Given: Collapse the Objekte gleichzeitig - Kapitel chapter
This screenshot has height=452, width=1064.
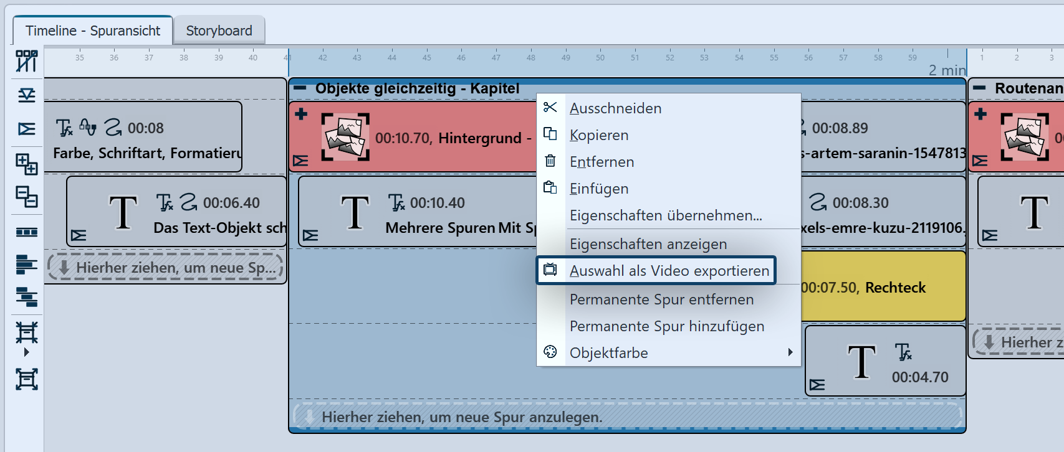Looking at the screenshot, I should pos(300,88).
